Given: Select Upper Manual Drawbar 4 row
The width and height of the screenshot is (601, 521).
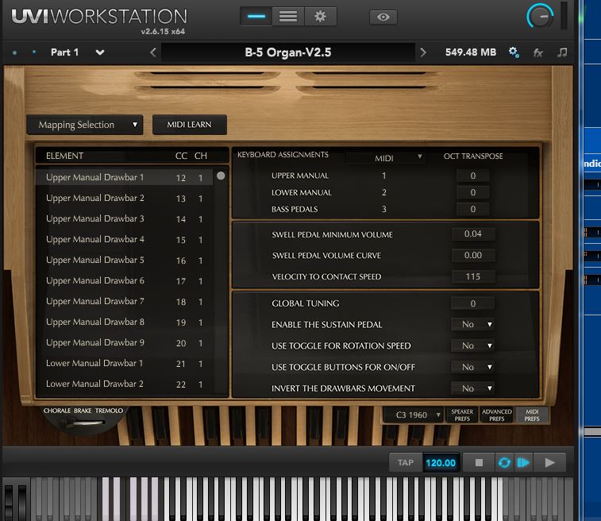Looking at the screenshot, I should [124, 240].
